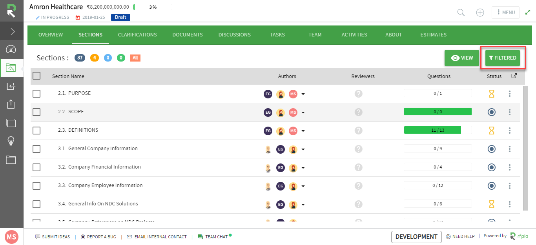Select the 'All' sections count badge

(135, 58)
